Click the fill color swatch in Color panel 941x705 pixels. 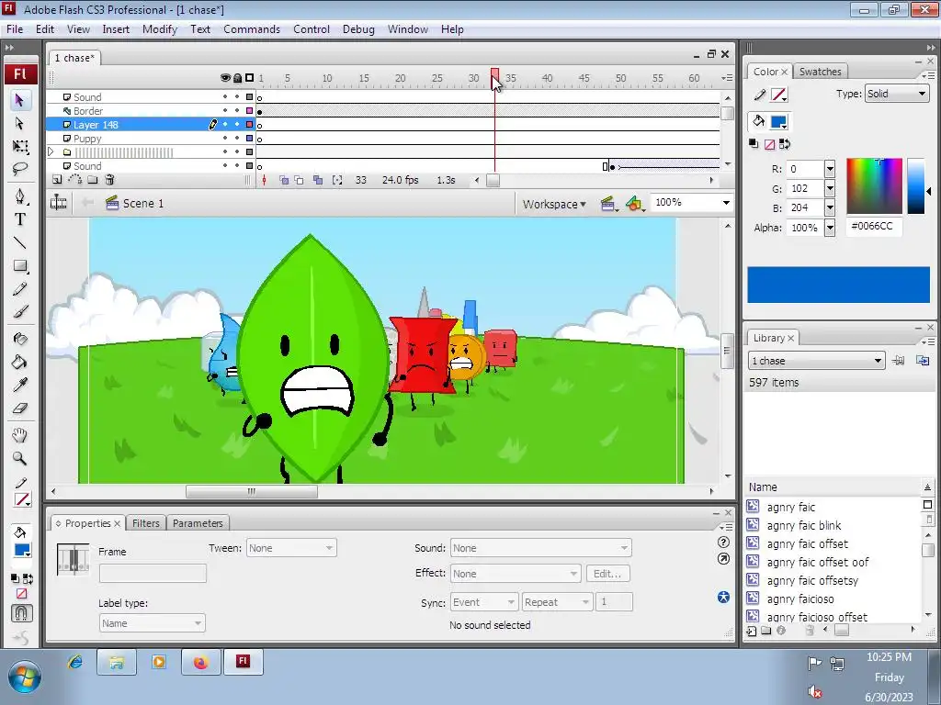(x=779, y=122)
